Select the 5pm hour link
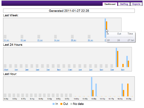 pos(101,69)
